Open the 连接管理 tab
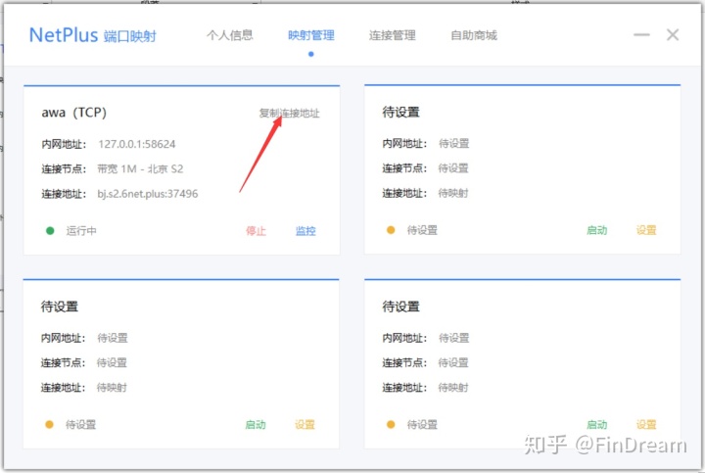Viewport: 705px width, 473px height. [x=392, y=35]
